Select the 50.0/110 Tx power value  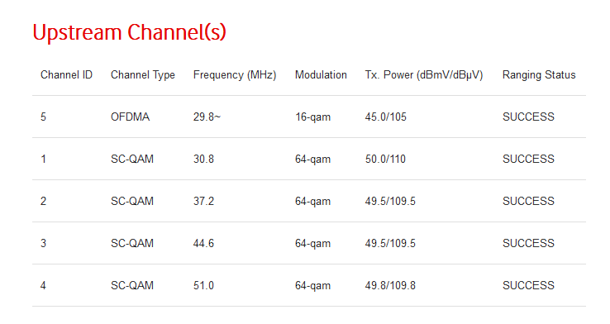[385, 159]
